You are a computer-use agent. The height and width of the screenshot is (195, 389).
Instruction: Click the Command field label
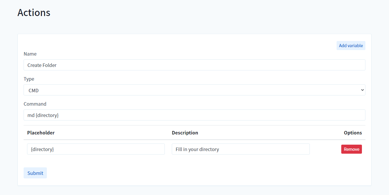pos(35,104)
